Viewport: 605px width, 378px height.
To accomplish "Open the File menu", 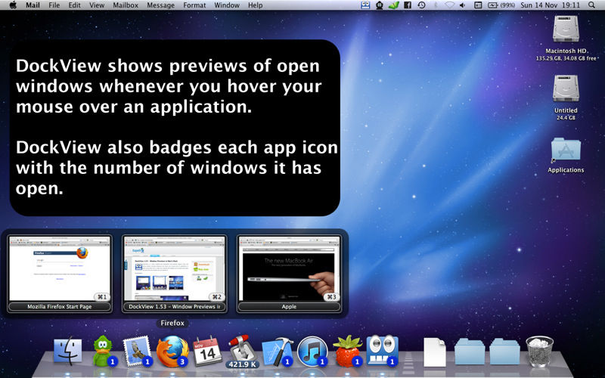I will coord(54,5).
